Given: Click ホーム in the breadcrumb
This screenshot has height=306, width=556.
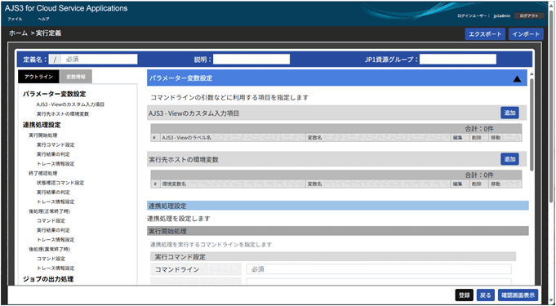Looking at the screenshot, I should [x=19, y=33].
